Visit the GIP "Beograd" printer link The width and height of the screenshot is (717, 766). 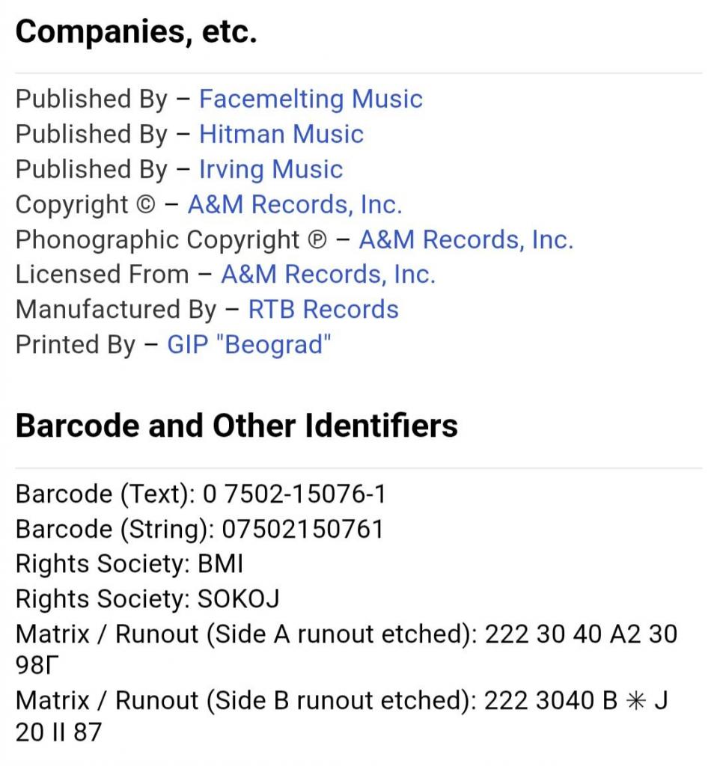pos(248,345)
